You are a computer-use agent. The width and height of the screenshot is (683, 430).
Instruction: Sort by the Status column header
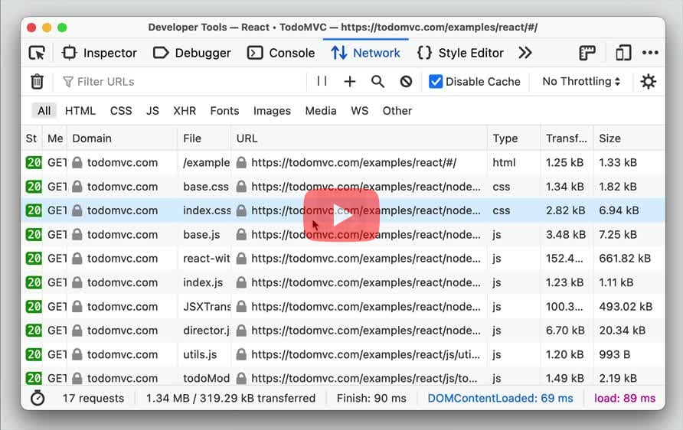click(31, 138)
